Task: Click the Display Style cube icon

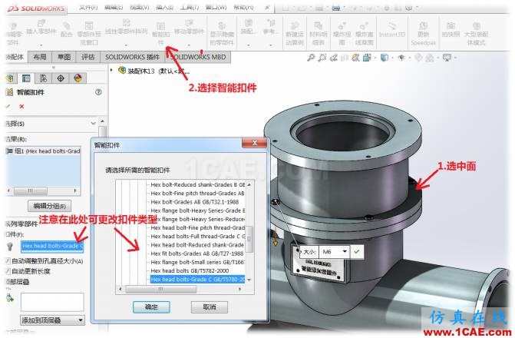Action: tap(384, 58)
